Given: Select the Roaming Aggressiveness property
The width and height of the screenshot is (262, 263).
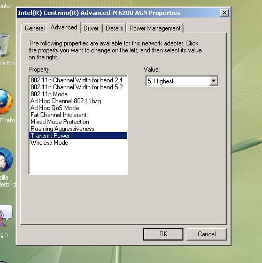Looking at the screenshot, I should tap(78, 129).
